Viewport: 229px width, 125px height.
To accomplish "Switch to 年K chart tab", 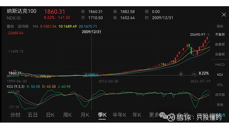I will (x=137, y=115).
